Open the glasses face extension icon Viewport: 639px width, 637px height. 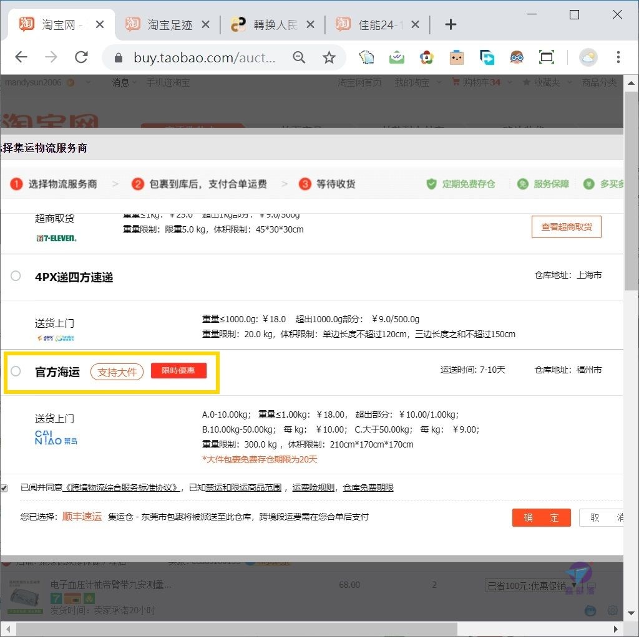click(x=517, y=57)
